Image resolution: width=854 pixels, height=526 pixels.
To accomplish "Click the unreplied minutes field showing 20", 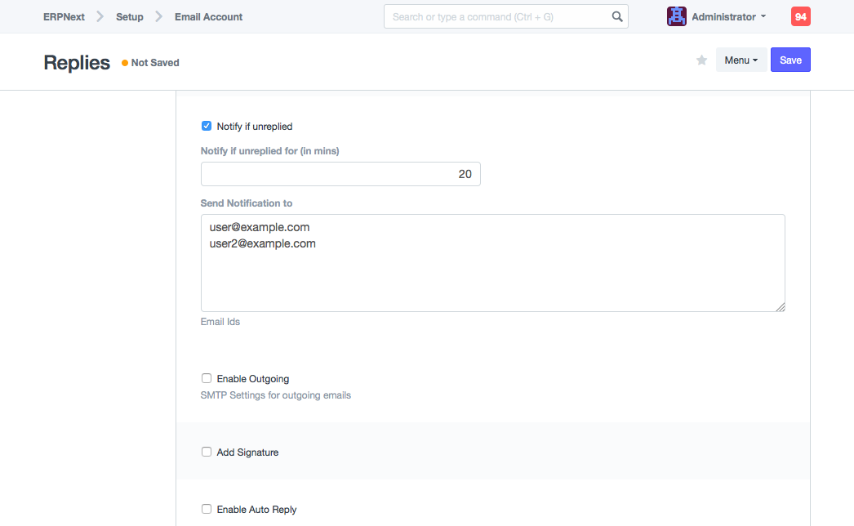I will point(340,174).
